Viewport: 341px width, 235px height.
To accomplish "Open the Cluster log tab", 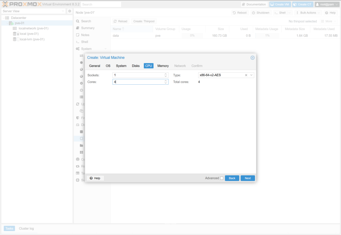I will point(26,228).
